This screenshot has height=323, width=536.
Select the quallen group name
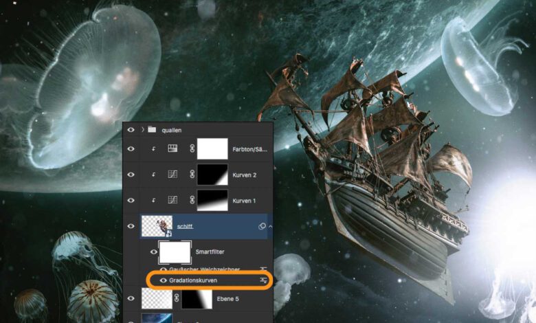pyautogui.click(x=172, y=130)
